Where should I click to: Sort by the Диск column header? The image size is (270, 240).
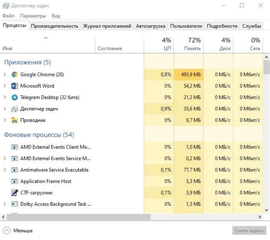pos(218,44)
